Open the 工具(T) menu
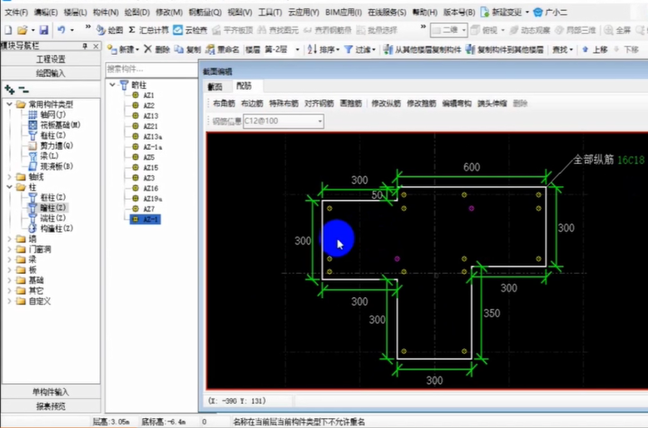Viewport: 648px width, 428px height. tap(270, 12)
